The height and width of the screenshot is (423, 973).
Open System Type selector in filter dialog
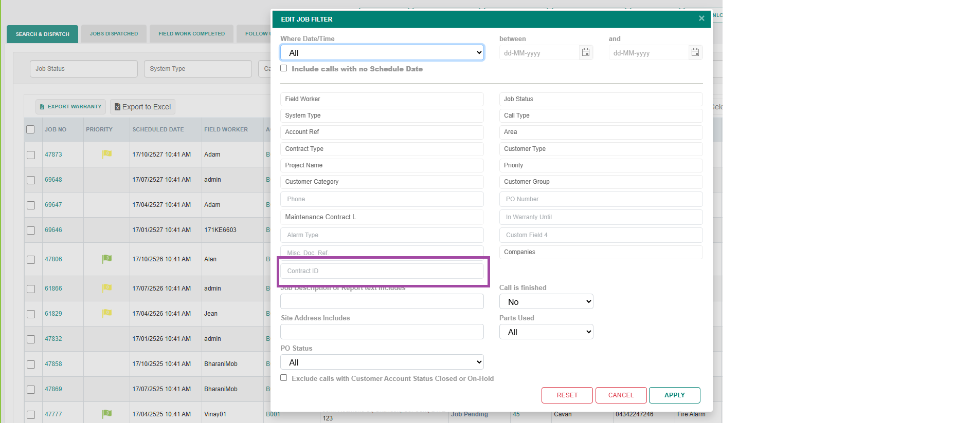pos(382,116)
